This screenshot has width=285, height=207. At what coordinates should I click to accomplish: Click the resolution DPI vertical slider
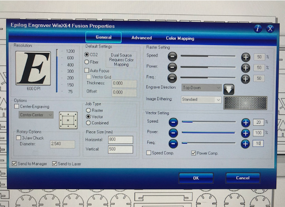pos(57,71)
